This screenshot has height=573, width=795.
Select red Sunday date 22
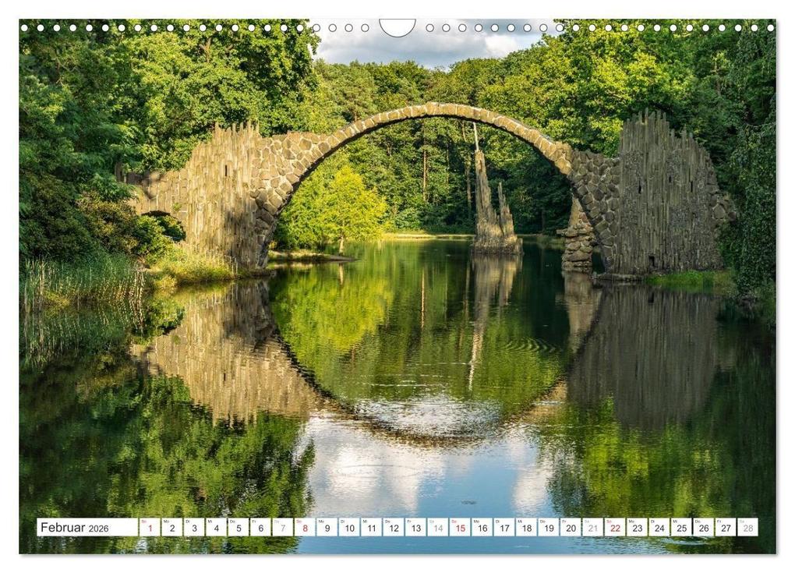[615, 527]
